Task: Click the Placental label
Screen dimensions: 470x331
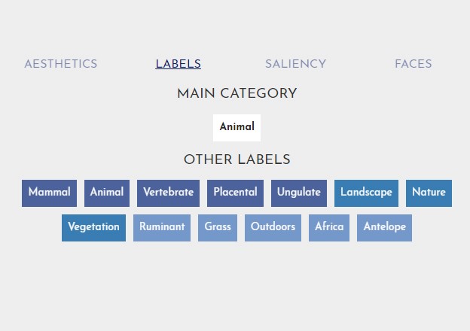Action: point(235,193)
